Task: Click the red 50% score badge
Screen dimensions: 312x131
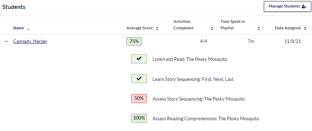Action: 139,98
